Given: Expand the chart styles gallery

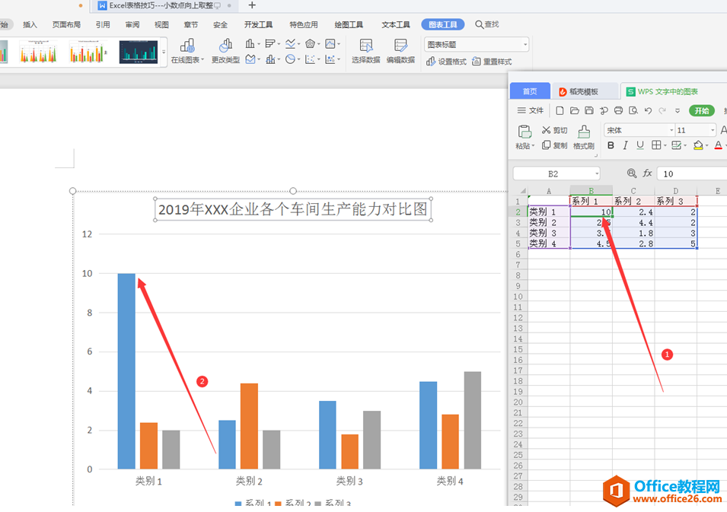Looking at the screenshot, I should tap(164, 52).
